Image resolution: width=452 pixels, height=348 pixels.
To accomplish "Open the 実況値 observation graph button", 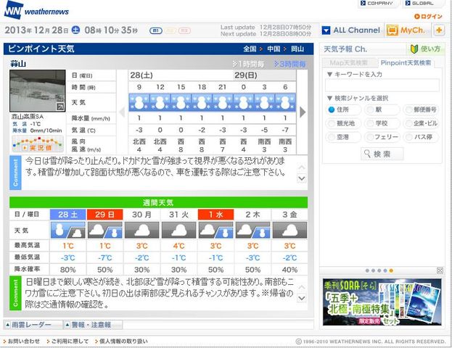I will pyautogui.click(x=38, y=144).
